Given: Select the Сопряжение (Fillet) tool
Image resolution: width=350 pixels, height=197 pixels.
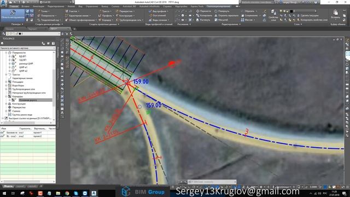Looking at the screenshot, I should 250,15.
